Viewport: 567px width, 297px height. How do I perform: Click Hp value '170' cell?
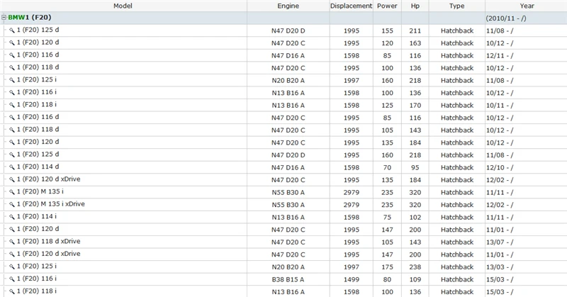(415, 106)
